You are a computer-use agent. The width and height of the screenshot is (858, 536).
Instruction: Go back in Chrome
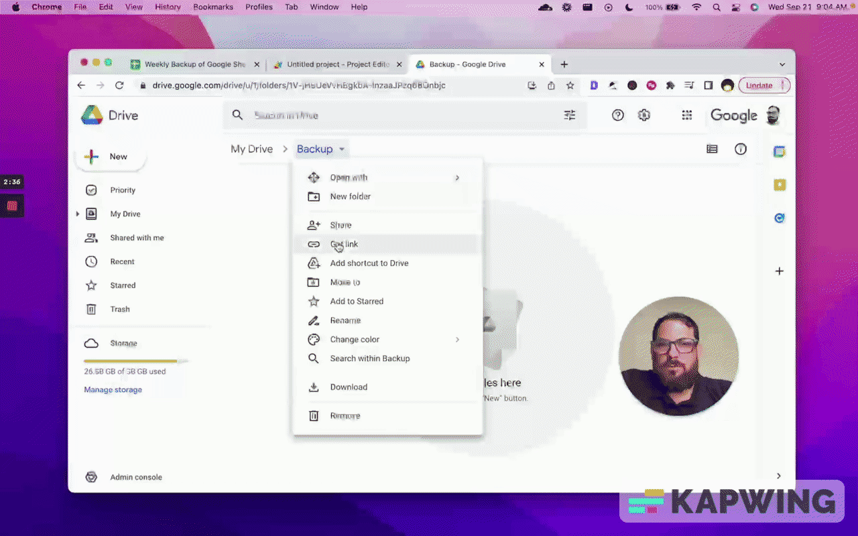pos(81,85)
